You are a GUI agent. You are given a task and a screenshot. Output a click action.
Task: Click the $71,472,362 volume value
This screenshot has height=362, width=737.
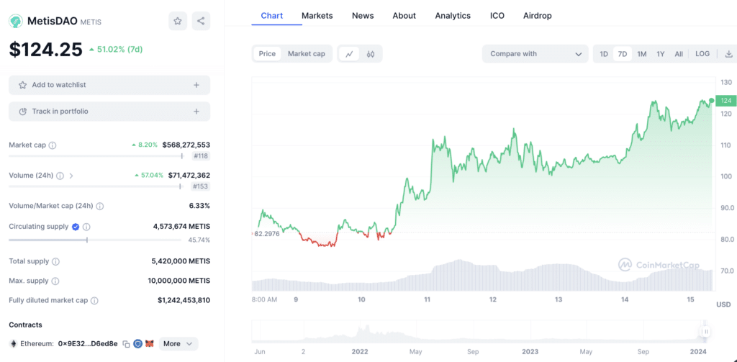pyautogui.click(x=189, y=176)
